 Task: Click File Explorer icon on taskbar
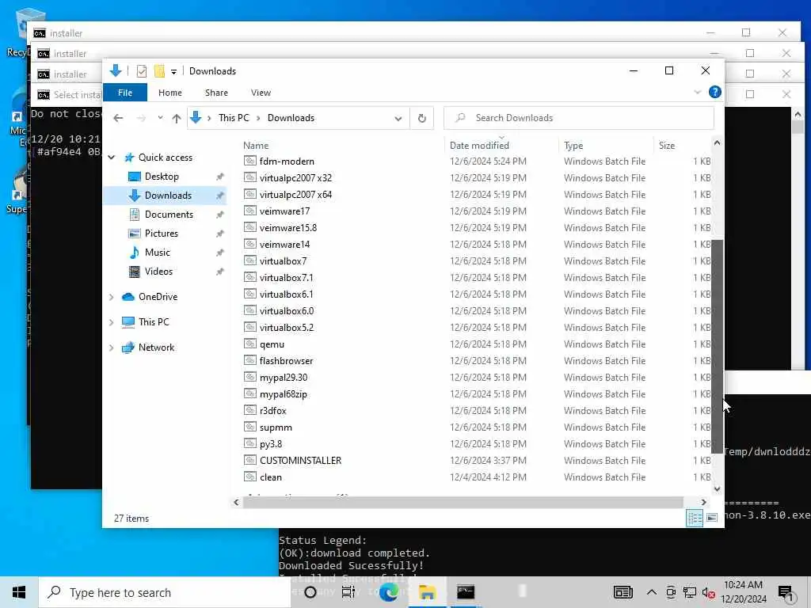click(x=427, y=592)
